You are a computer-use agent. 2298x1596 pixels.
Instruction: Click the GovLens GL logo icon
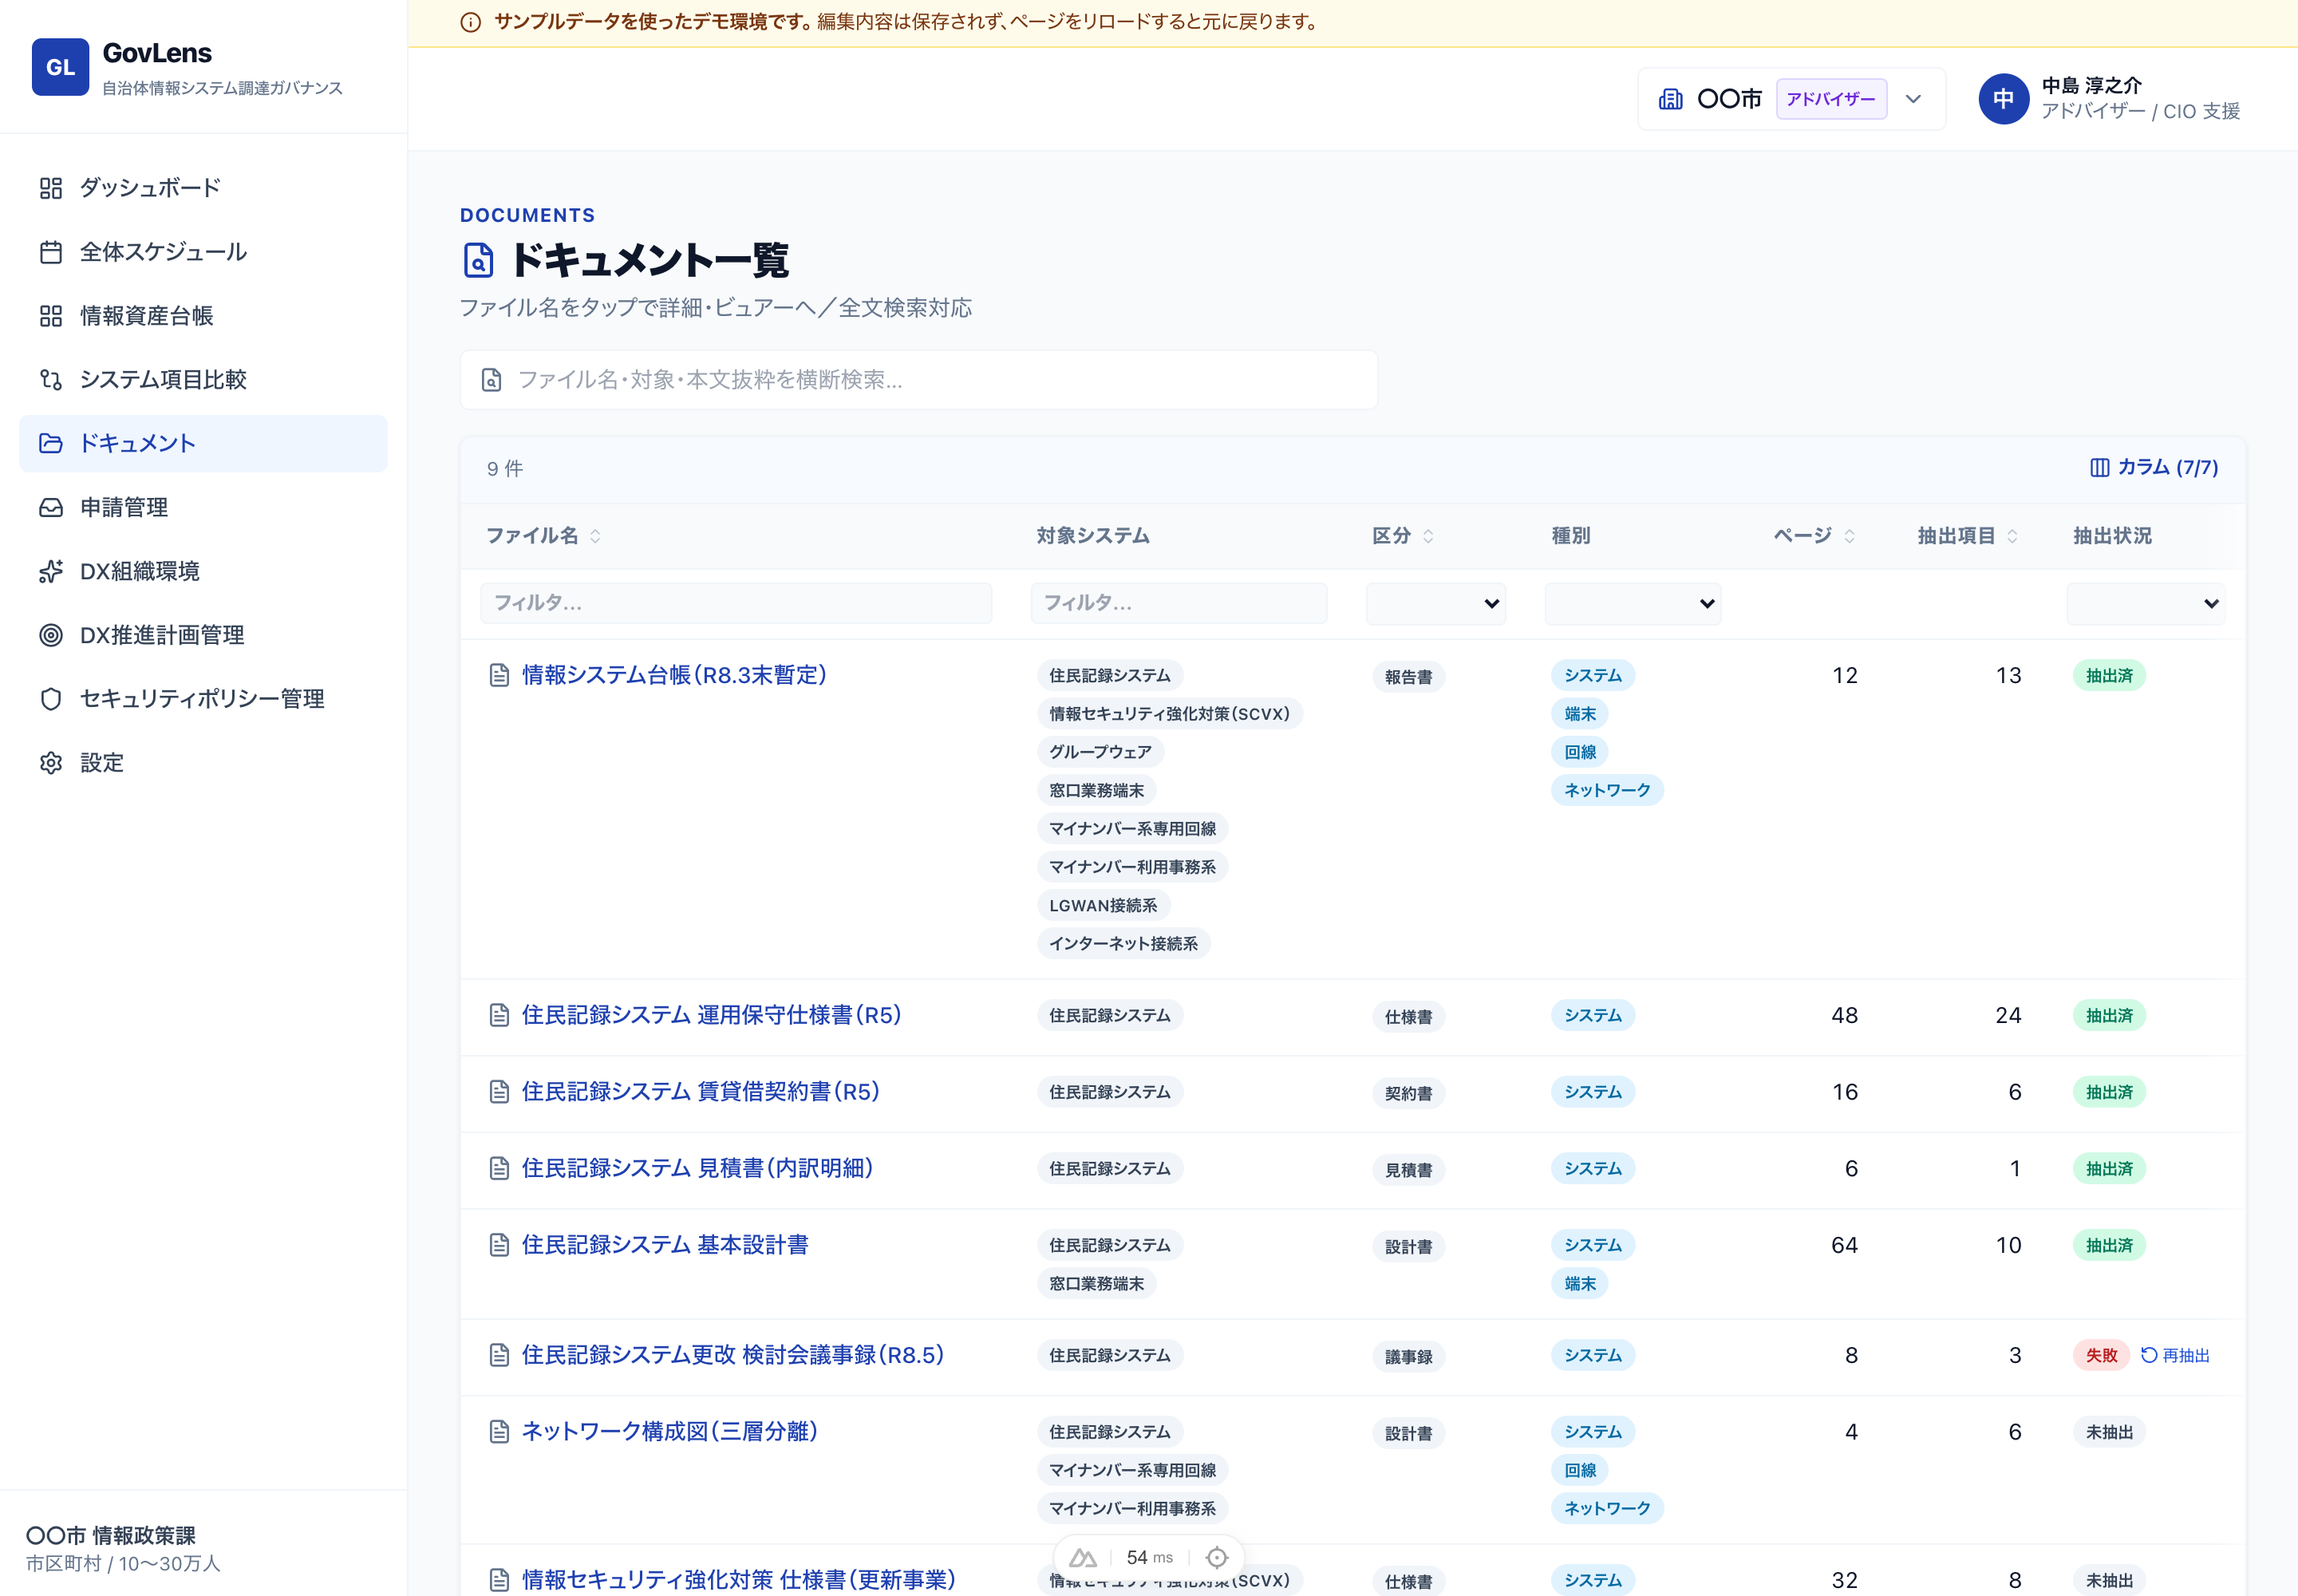coord(60,67)
